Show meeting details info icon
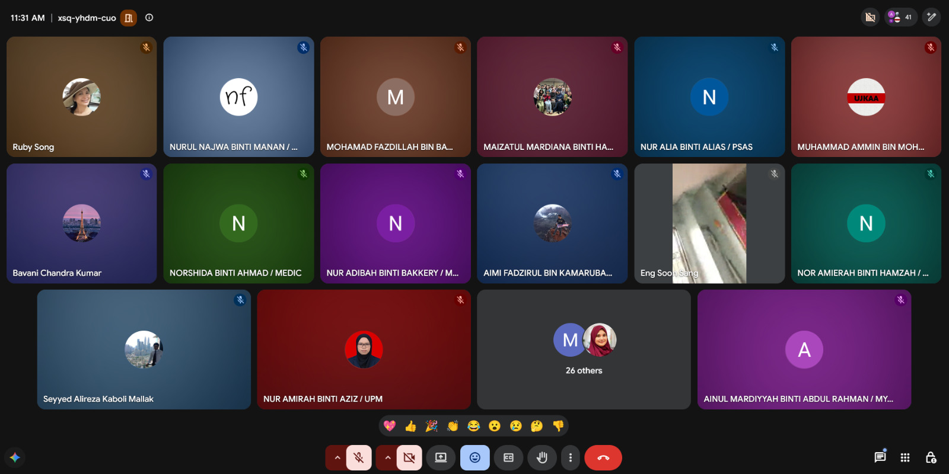The height and width of the screenshot is (474, 949). point(149,18)
